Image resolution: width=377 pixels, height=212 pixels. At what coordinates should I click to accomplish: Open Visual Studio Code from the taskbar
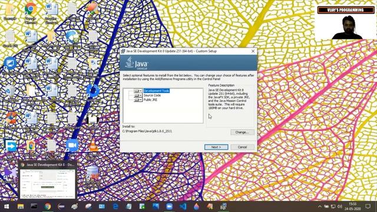click(x=183, y=207)
